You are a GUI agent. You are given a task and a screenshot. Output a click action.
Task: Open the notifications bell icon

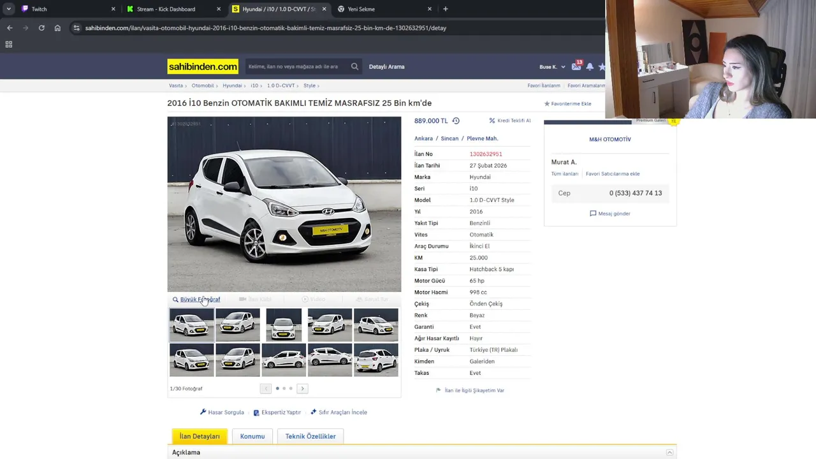coord(590,66)
